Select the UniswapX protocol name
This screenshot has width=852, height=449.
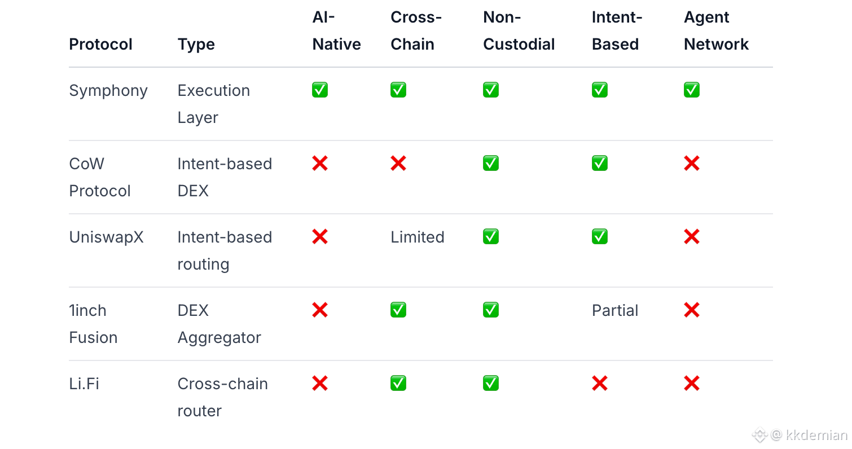(106, 237)
